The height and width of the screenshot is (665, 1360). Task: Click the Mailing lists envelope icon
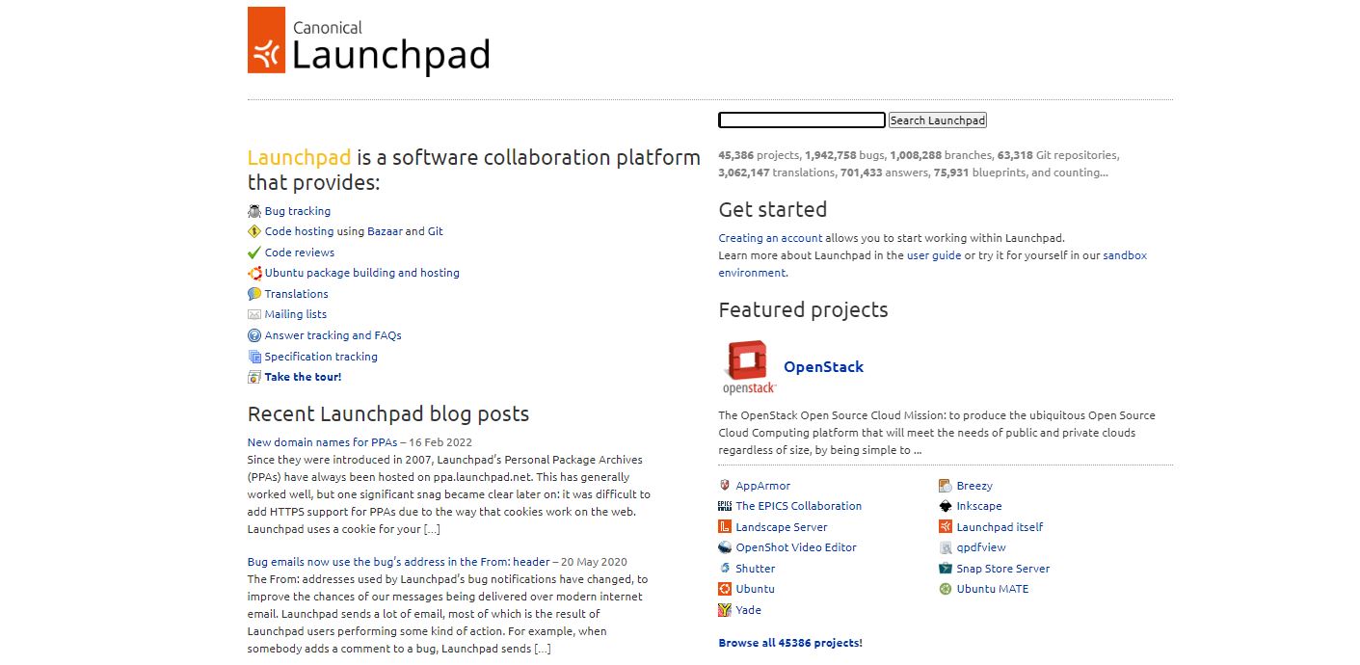(x=254, y=314)
